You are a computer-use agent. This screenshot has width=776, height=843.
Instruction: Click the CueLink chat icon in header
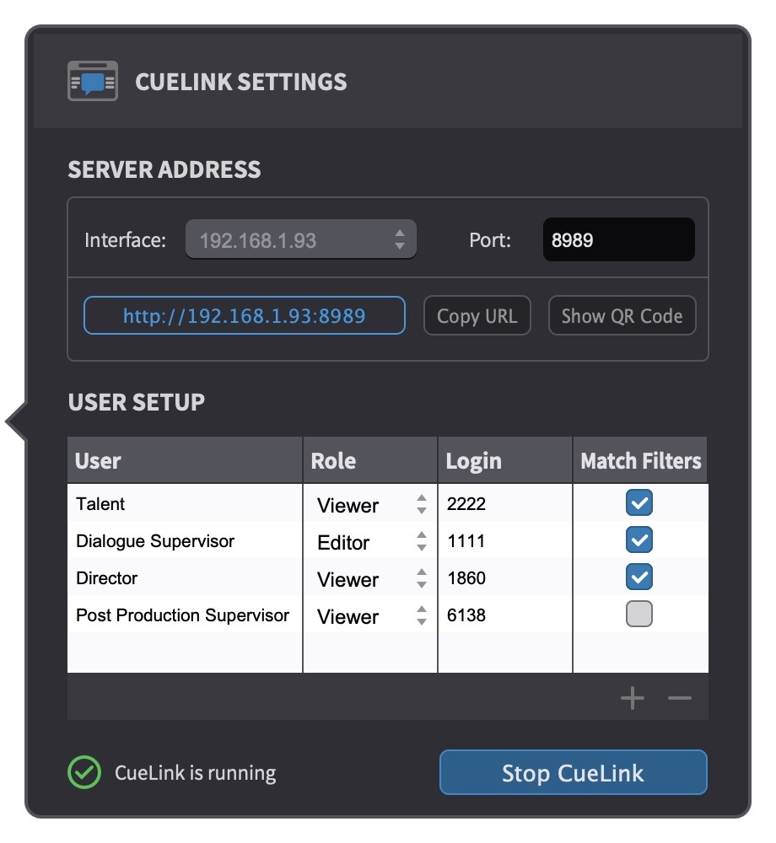pos(93,81)
